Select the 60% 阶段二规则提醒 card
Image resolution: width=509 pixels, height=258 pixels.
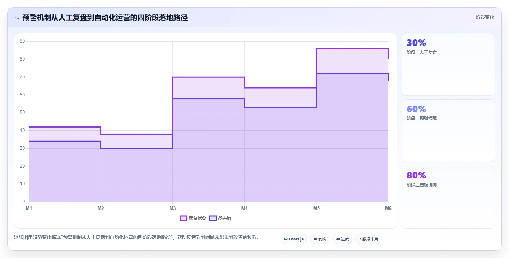(448, 131)
